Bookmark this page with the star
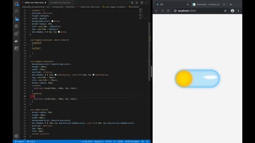The image size is (255, 143). coord(225,11)
